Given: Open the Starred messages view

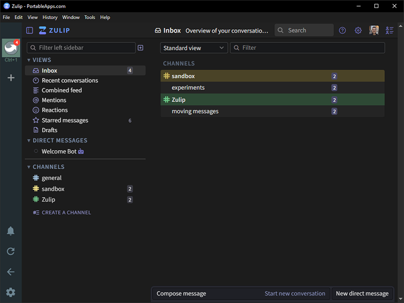Looking at the screenshot, I should point(65,120).
